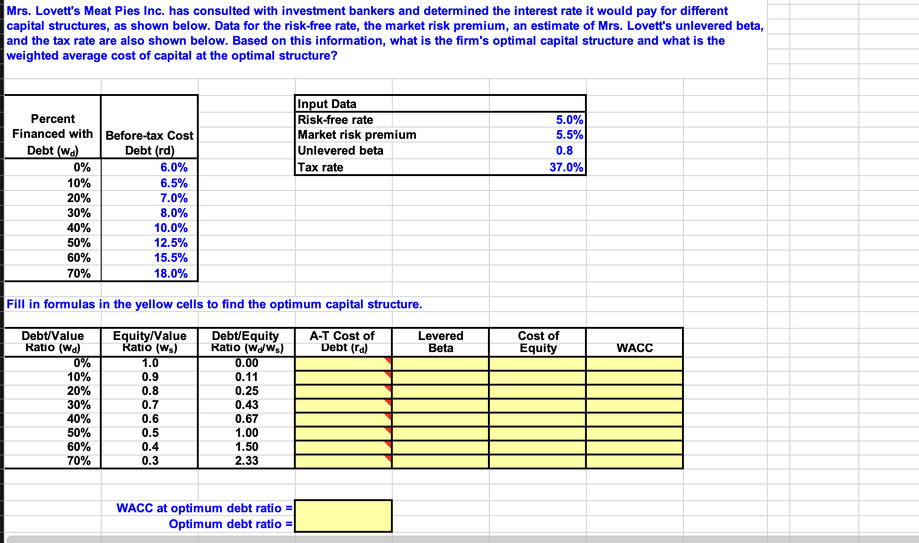Click the 'Optimum debt ratio =' label
This screenshot has width=919, height=543.
click(x=230, y=524)
